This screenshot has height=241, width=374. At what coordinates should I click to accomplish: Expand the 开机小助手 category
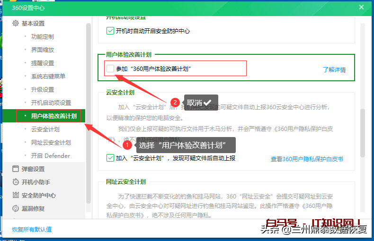pos(36,182)
